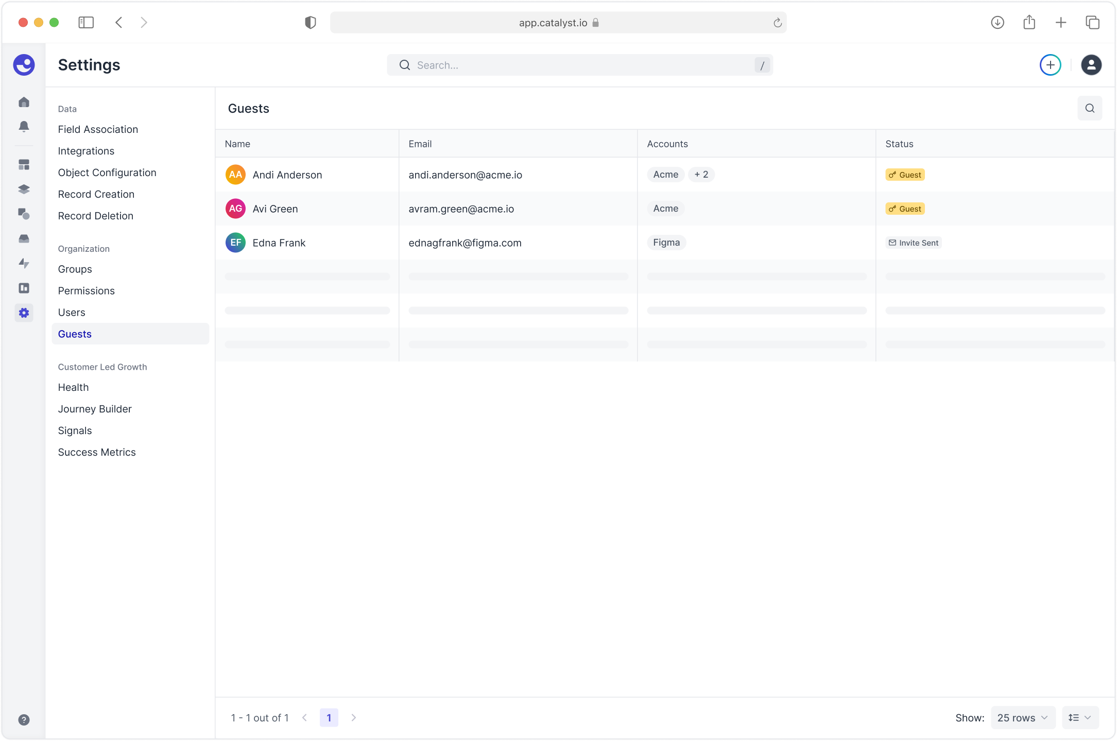This screenshot has width=1117, height=741.
Task: Click page number 1 button
Action: click(x=329, y=717)
